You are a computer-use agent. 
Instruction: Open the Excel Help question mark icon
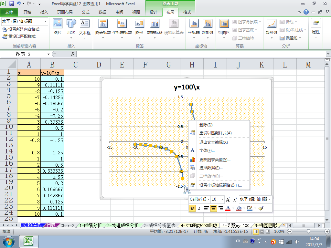coord(306,12)
